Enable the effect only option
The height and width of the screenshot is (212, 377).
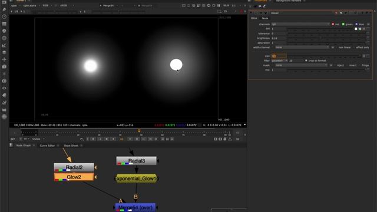(x=354, y=47)
